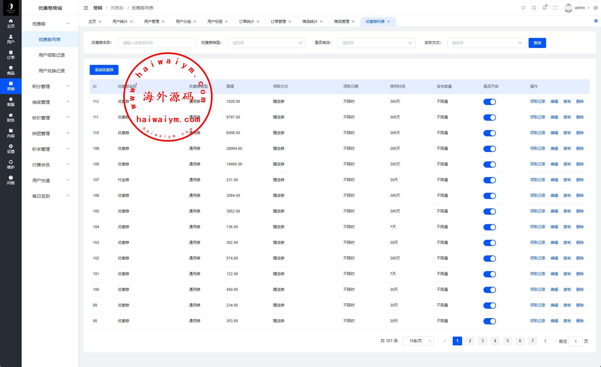Disable the switch for coupon 112
Viewport: 601px width, 367px height.
[489, 102]
